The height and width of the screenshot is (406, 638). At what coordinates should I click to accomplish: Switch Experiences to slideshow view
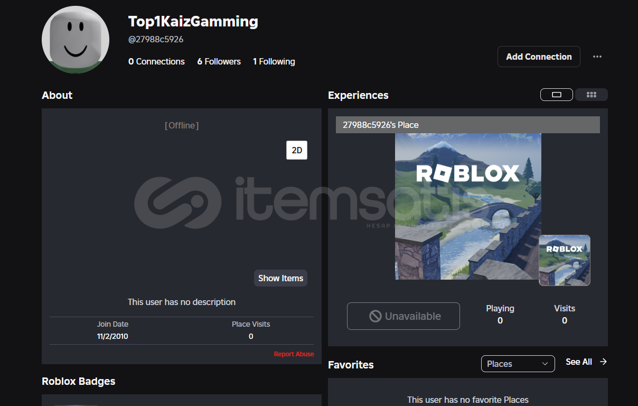click(557, 95)
